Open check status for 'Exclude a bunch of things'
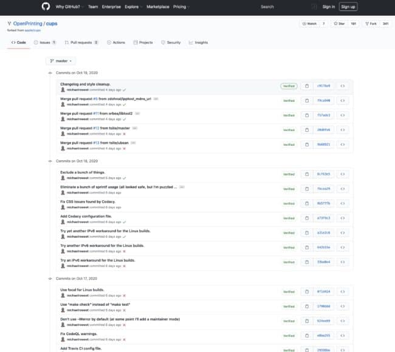The width and height of the screenshot is (395, 352). [x=124, y=178]
